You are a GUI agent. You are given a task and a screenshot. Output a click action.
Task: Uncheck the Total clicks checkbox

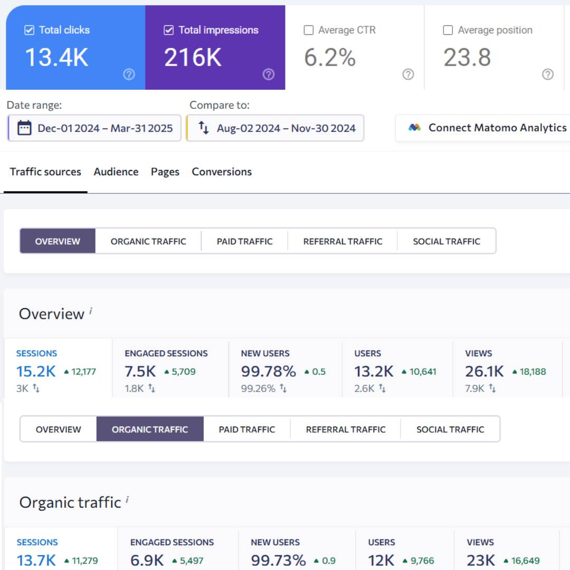click(29, 30)
